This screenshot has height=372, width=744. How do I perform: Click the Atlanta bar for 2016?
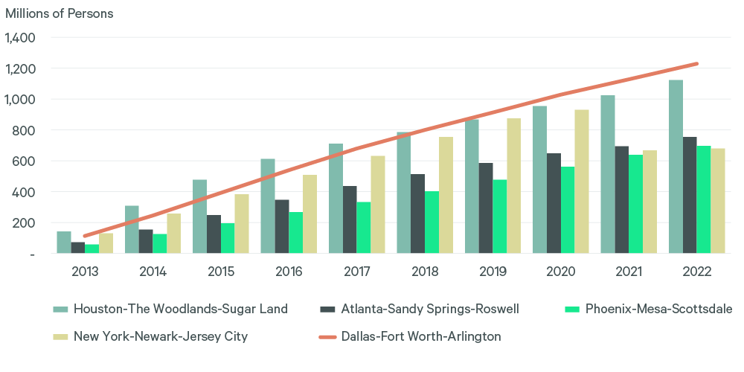pyautogui.click(x=282, y=226)
